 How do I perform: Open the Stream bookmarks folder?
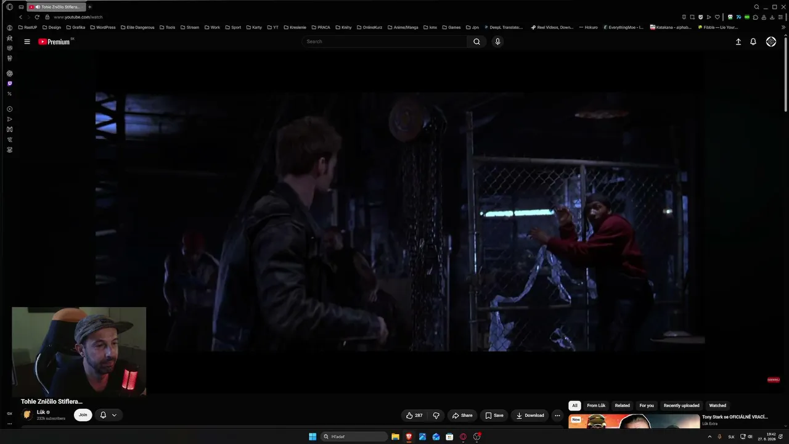tap(190, 28)
